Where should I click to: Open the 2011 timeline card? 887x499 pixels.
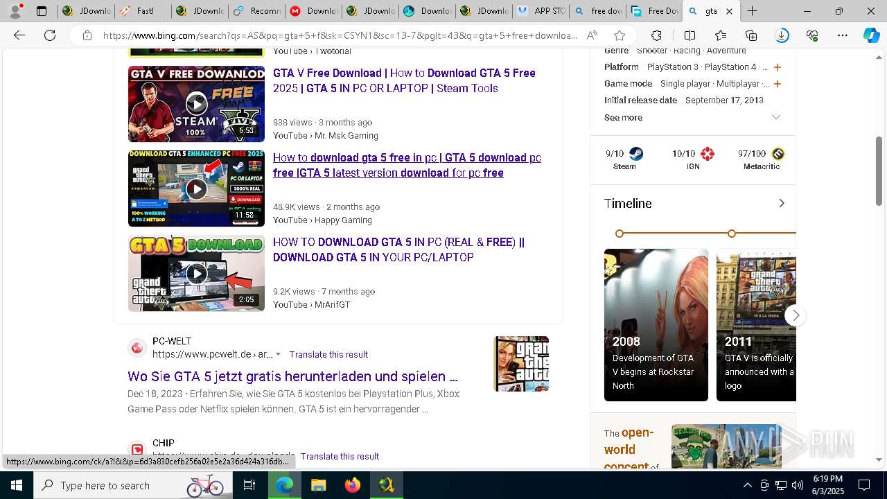tap(756, 325)
